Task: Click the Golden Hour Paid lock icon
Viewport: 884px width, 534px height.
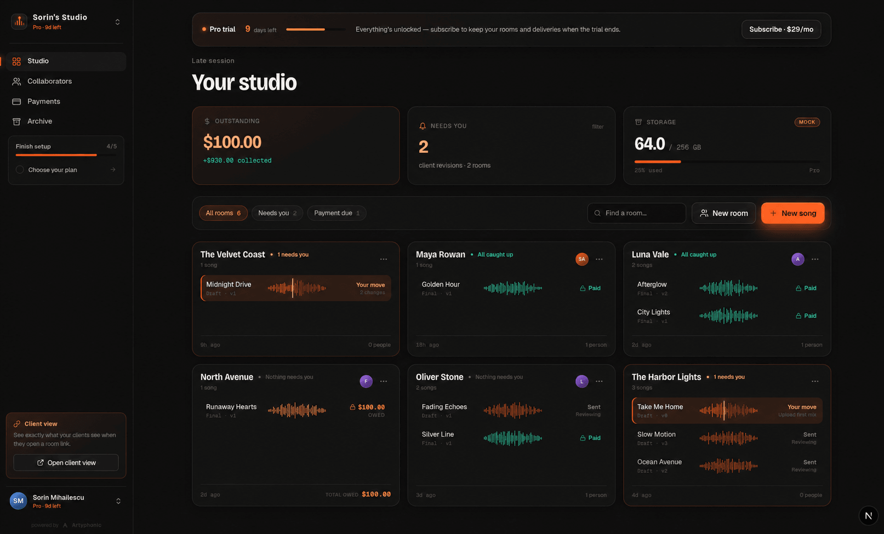Action: [583, 288]
